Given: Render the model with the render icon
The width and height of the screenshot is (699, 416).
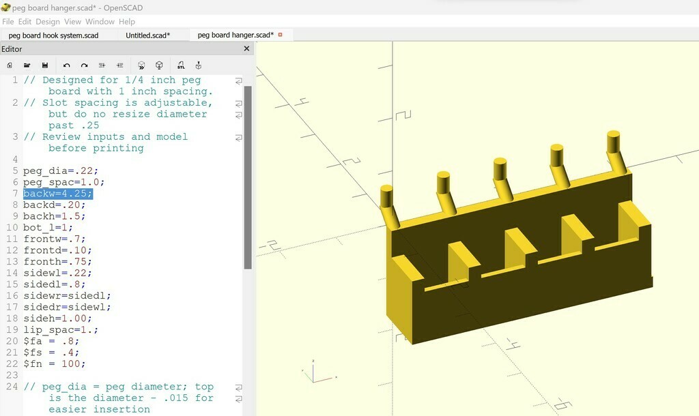Looking at the screenshot, I should pos(159,65).
